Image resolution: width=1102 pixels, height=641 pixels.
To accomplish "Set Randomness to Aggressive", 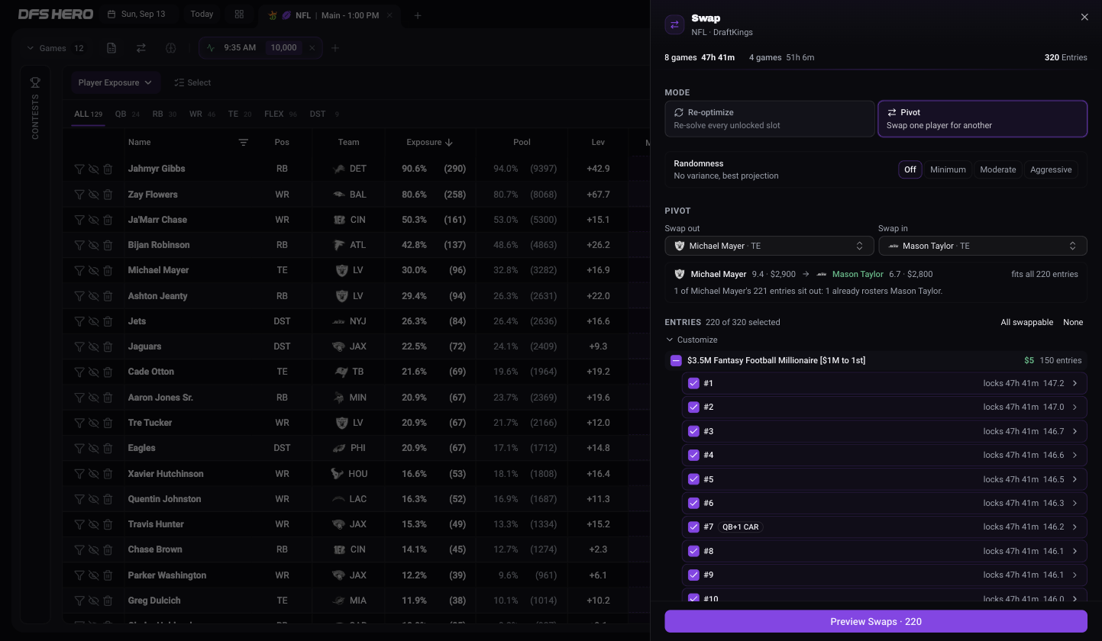I will 1051,169.
